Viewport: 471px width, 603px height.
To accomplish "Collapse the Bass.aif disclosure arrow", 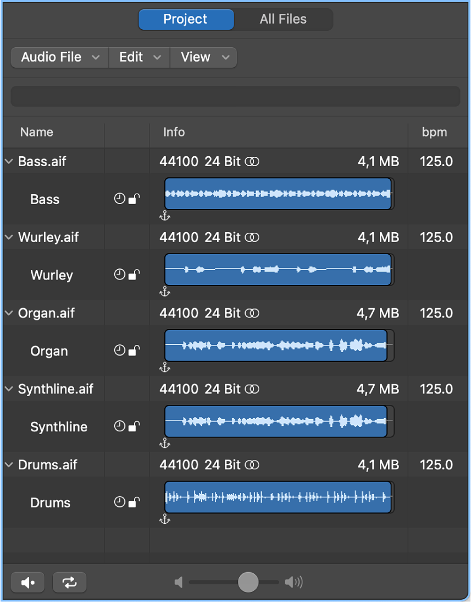I will [9, 162].
